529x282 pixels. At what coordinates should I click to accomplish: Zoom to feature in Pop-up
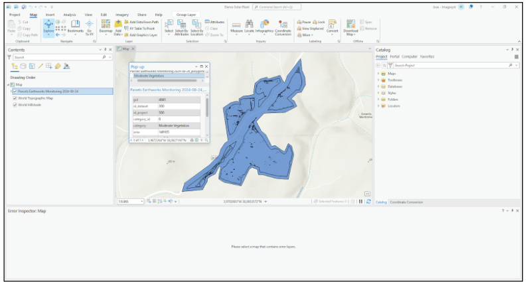pyautogui.click(x=206, y=140)
